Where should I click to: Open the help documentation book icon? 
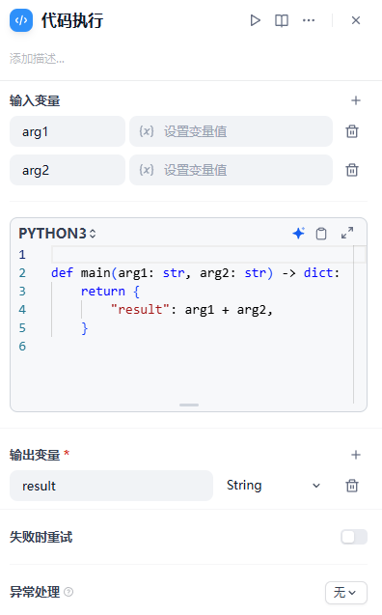tap(282, 20)
